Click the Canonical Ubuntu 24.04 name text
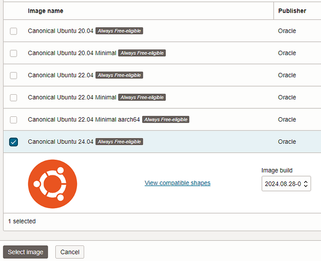Screen dimensions: 321x261 [61, 142]
